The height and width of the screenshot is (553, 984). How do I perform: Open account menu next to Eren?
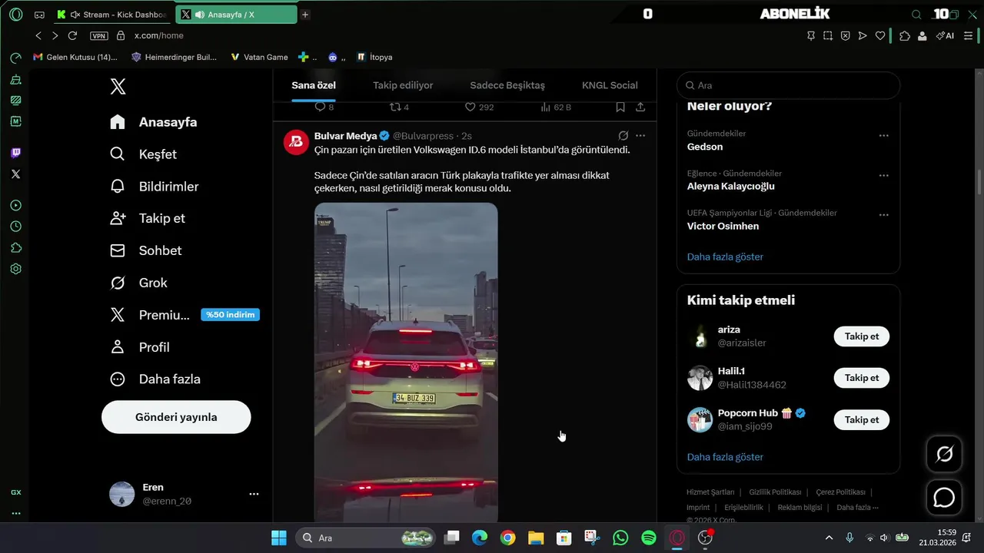pos(254,494)
